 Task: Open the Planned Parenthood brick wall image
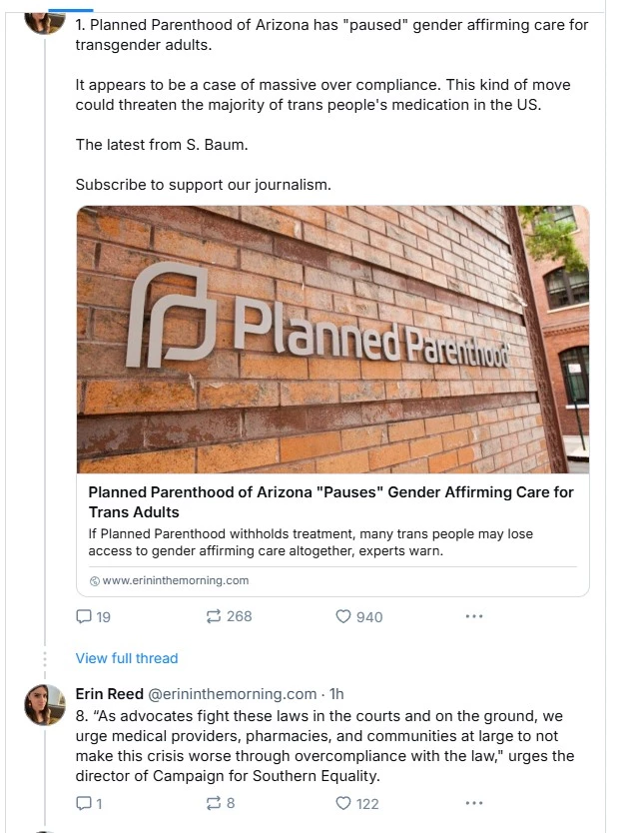(x=332, y=339)
